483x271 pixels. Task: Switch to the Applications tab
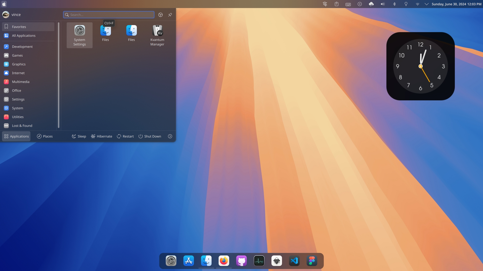tap(16, 136)
